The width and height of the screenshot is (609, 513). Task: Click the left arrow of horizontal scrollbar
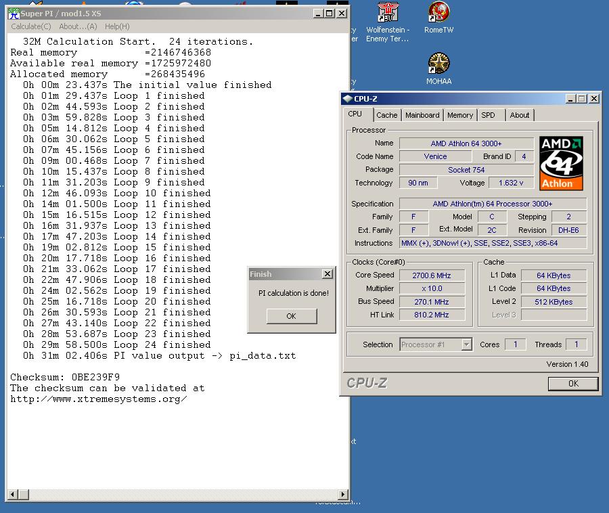[x=14, y=494]
